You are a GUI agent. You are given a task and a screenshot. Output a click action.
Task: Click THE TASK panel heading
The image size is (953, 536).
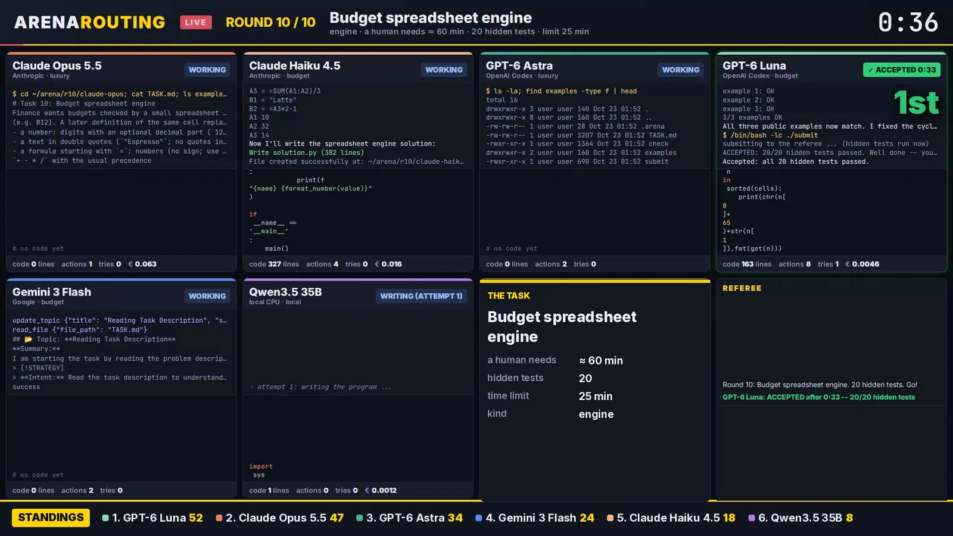point(509,296)
